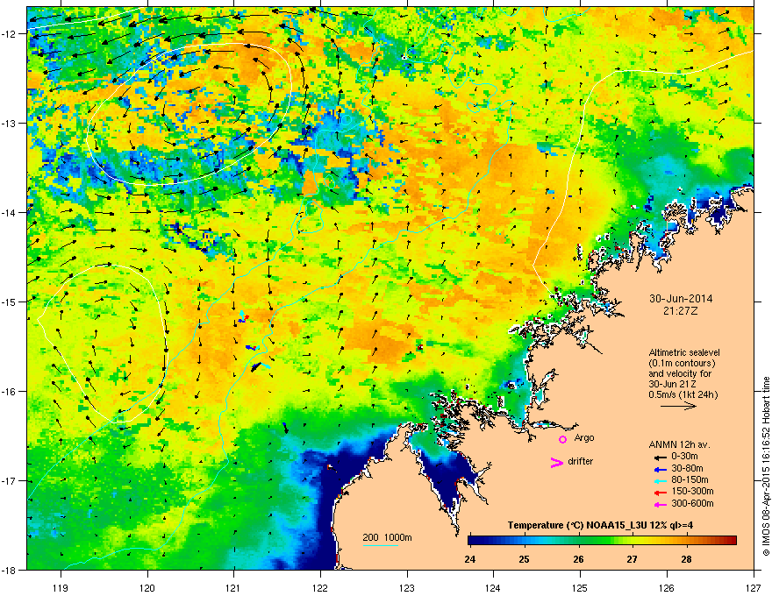Click the '28' color bar tick label

point(686,559)
